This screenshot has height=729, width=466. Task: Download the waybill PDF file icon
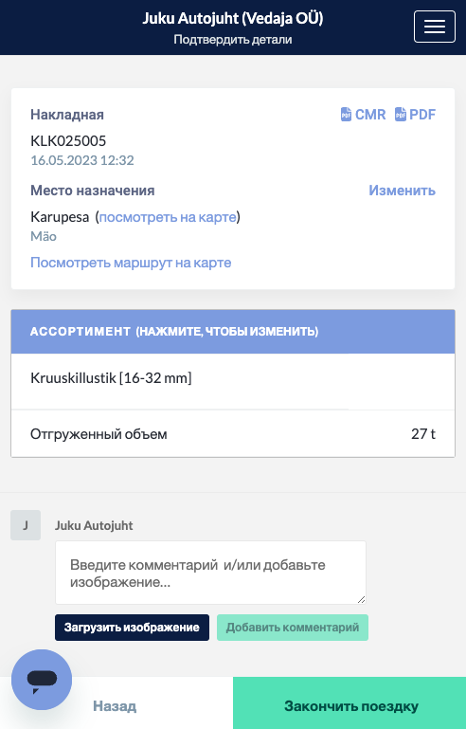(400, 115)
